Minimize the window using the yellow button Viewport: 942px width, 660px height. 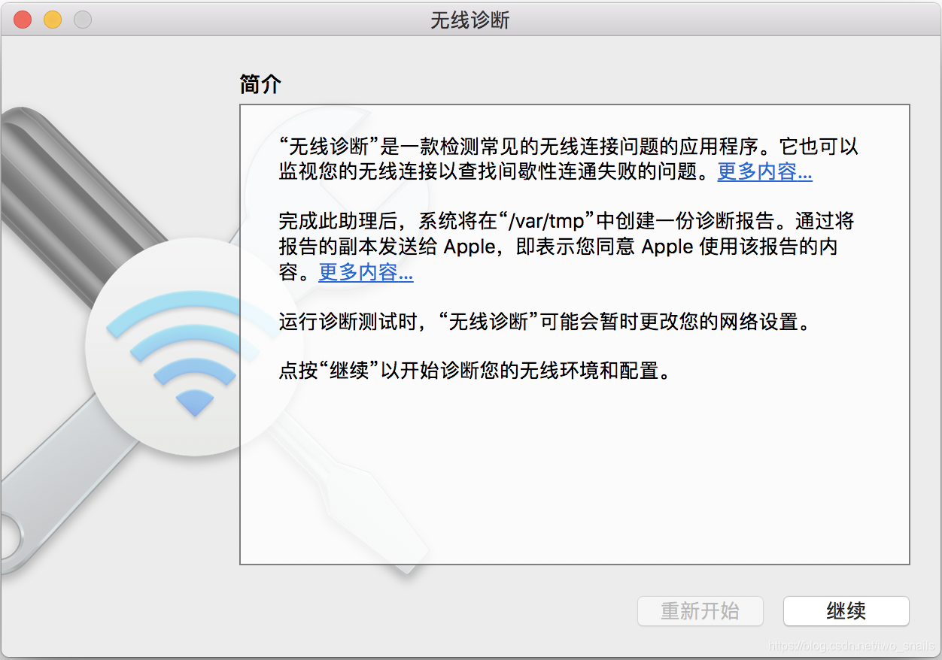pos(53,20)
